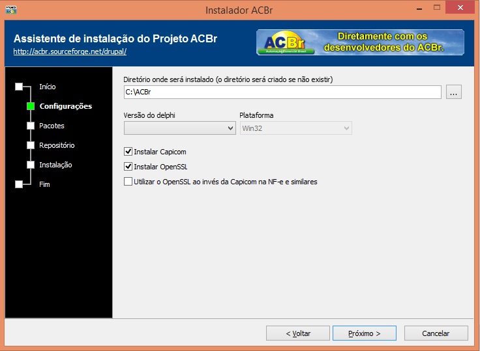Maximize the Instalador ACBr window
Screen dimensions: 480x351
[x=437, y=8]
